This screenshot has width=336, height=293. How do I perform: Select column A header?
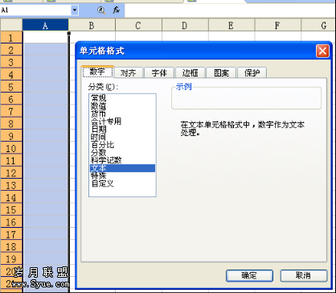45,25
